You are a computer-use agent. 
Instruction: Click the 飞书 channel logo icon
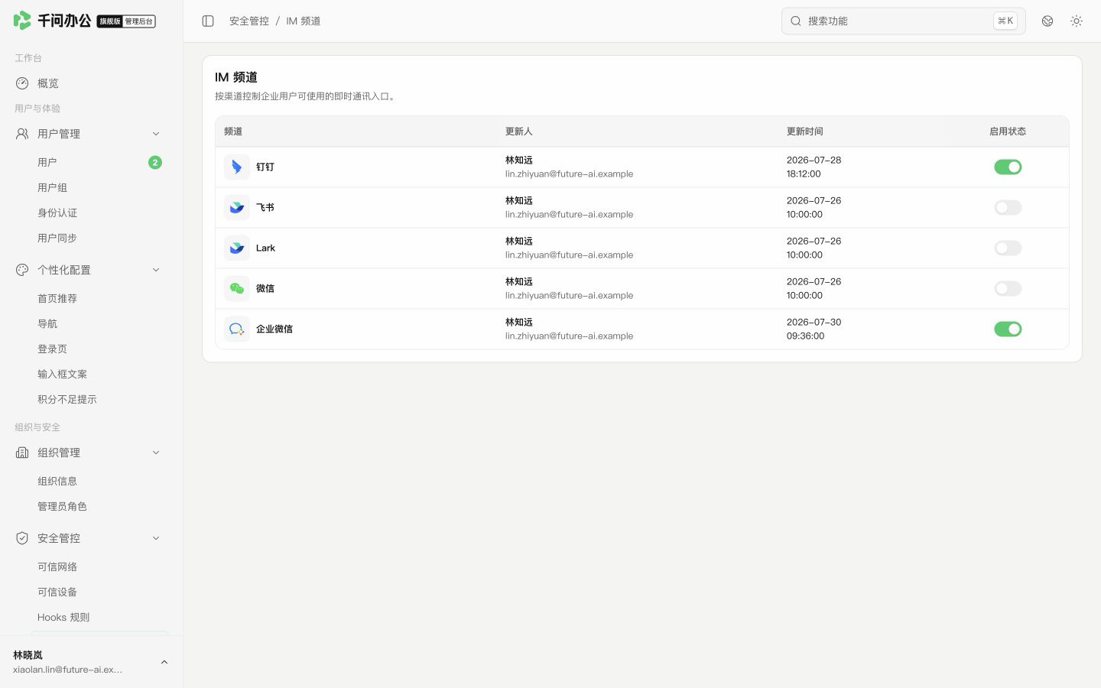[237, 207]
